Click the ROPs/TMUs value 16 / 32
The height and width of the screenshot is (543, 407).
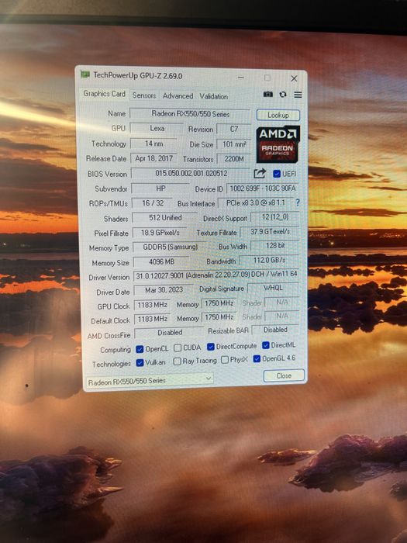153,203
